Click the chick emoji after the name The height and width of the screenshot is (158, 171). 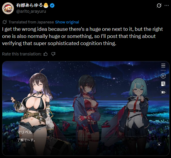pos(46,5)
